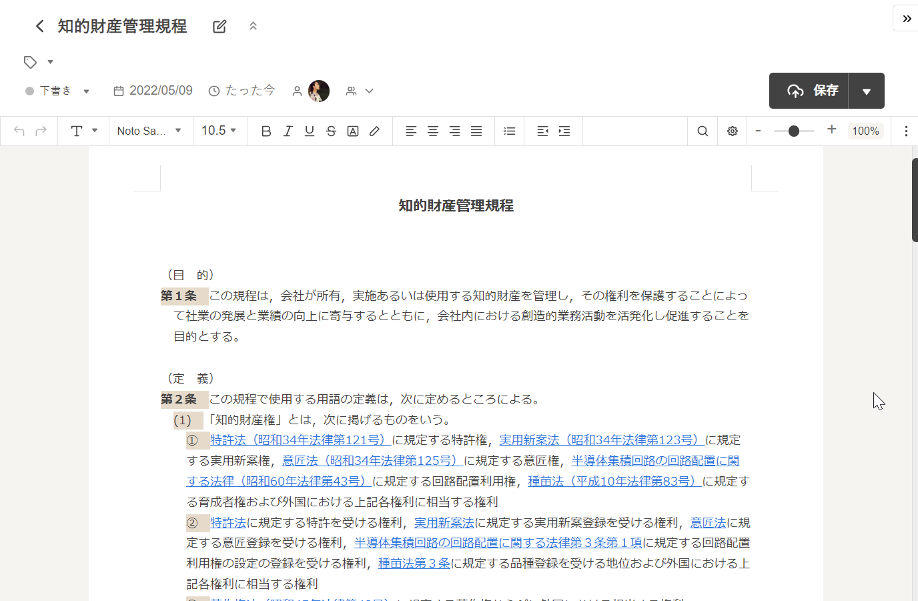The width and height of the screenshot is (918, 601).
Task: Apply strikethrough formatting
Action: point(331,131)
